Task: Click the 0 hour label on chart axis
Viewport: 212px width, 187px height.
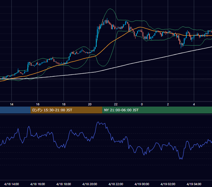Action: pyautogui.click(x=142, y=104)
